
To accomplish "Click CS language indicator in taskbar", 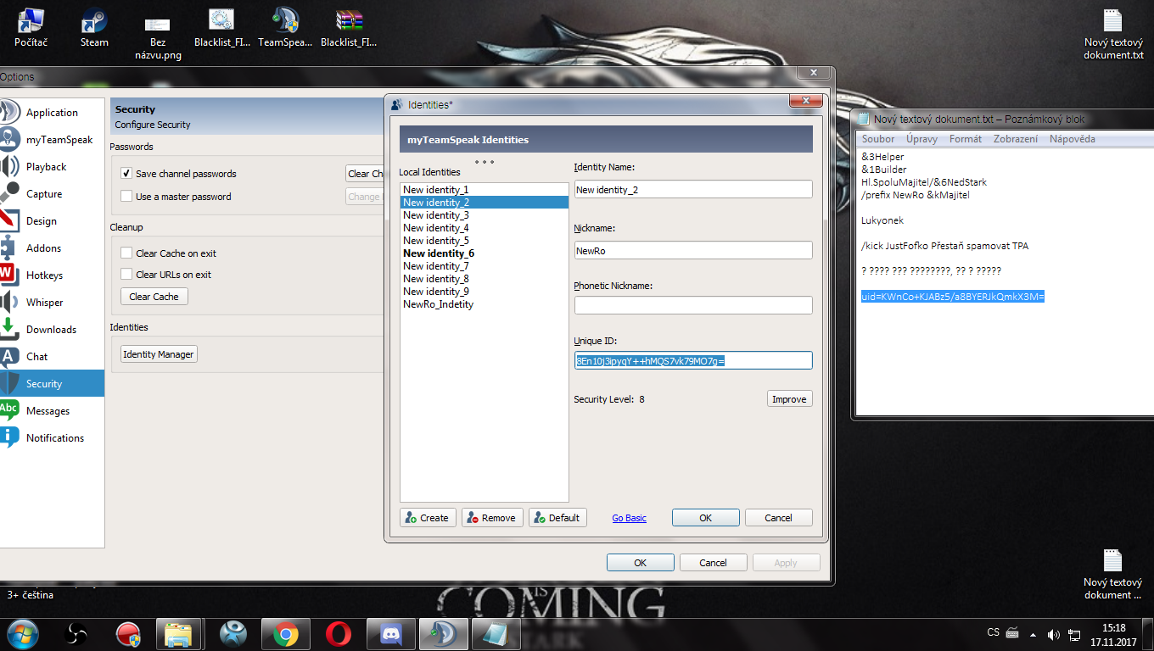I will (993, 632).
